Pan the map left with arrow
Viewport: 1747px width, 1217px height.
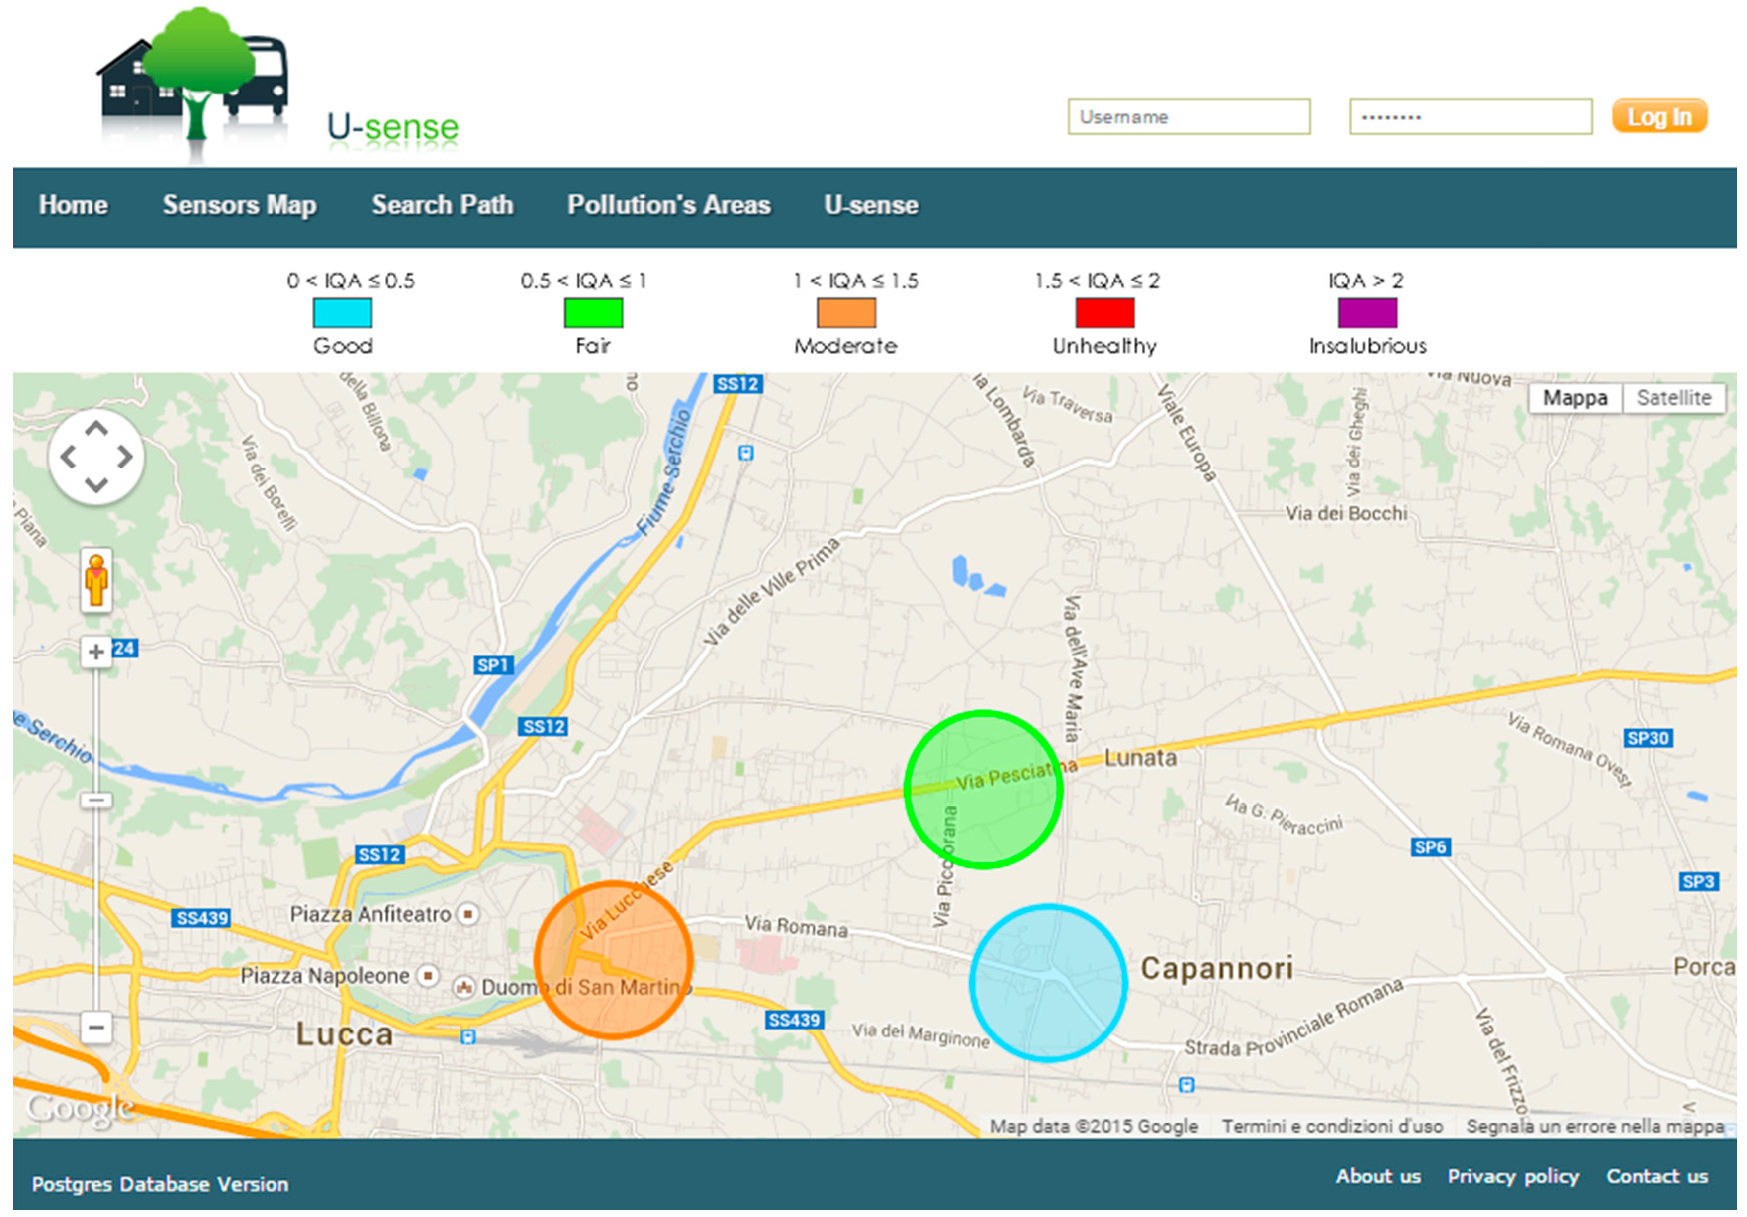(68, 458)
